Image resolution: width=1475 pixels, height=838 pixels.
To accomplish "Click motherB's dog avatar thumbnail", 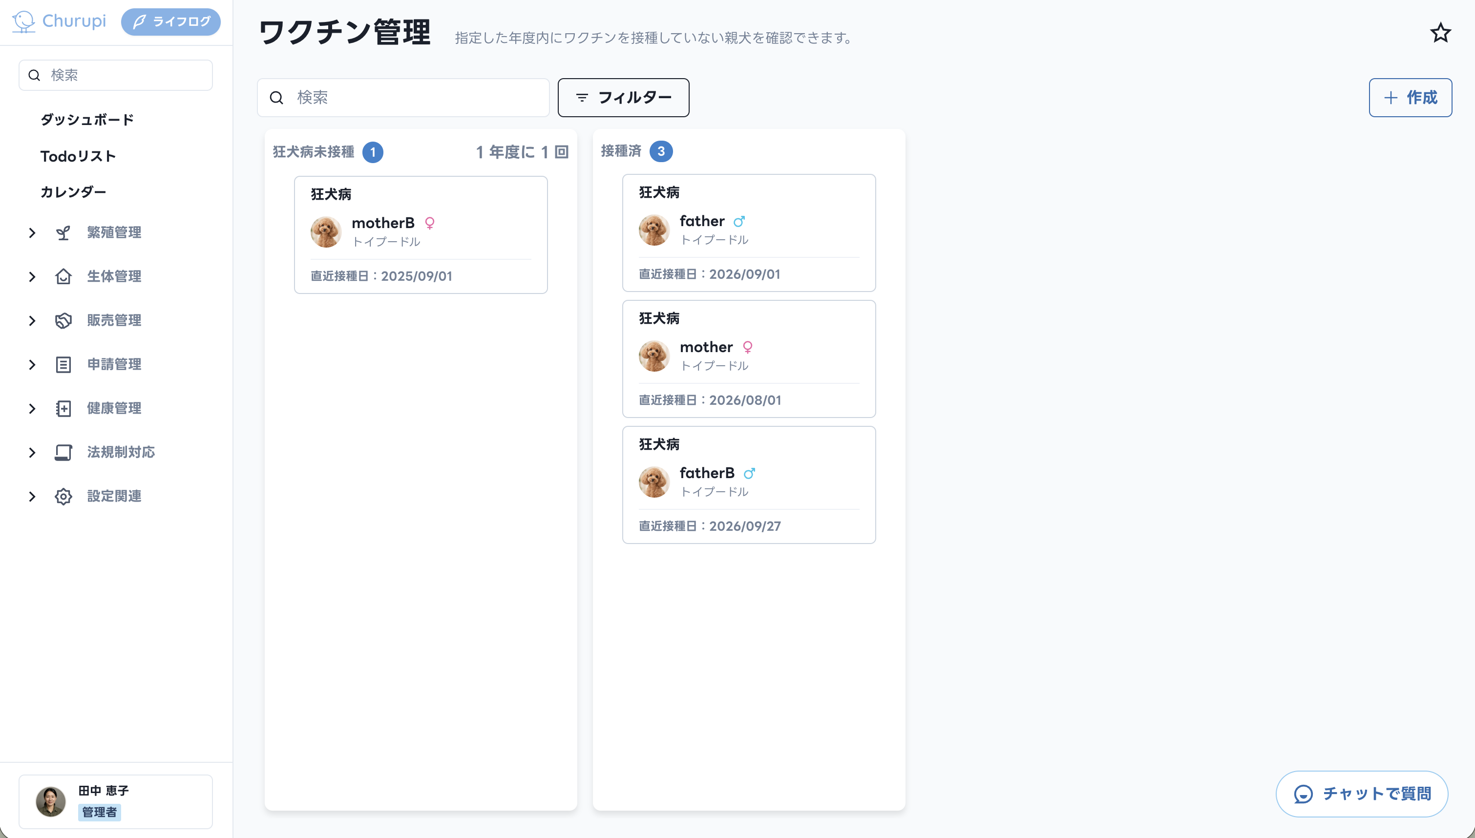I will click(326, 232).
